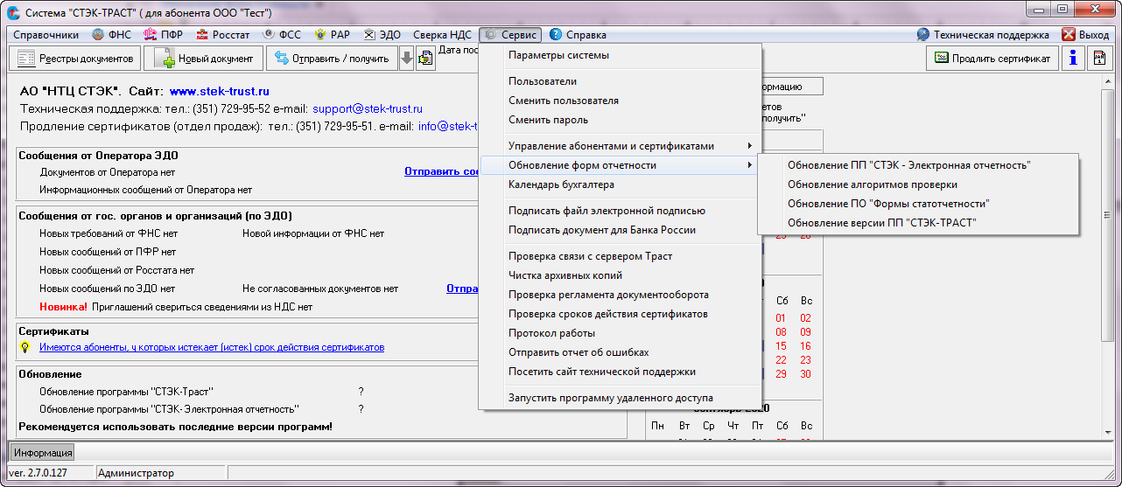
Task: Open the Справочники menu
Action: 46,35
